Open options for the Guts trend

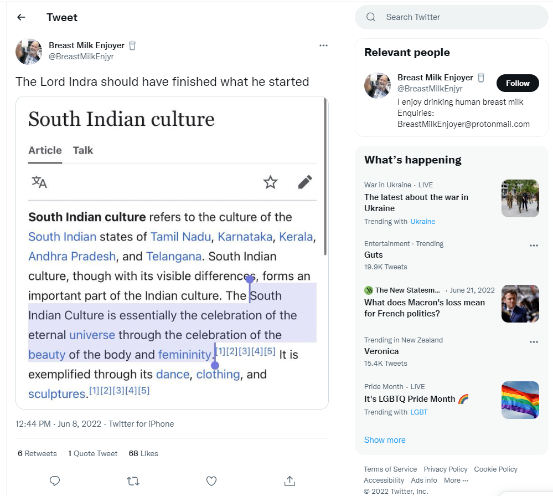click(x=534, y=246)
